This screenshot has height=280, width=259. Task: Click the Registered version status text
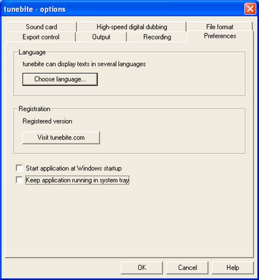pyautogui.click(x=47, y=121)
